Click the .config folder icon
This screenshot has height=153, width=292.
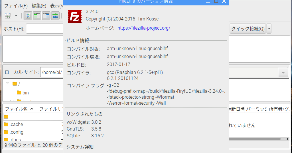[x=6, y=132]
